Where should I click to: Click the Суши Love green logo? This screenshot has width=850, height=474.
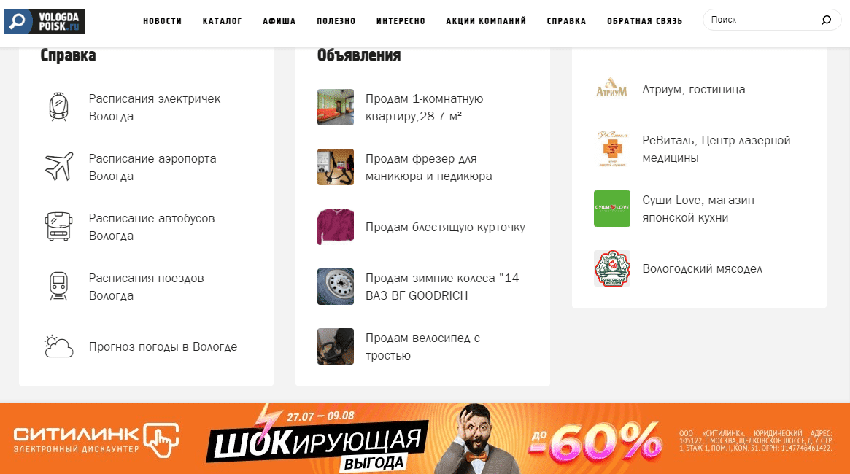(612, 208)
